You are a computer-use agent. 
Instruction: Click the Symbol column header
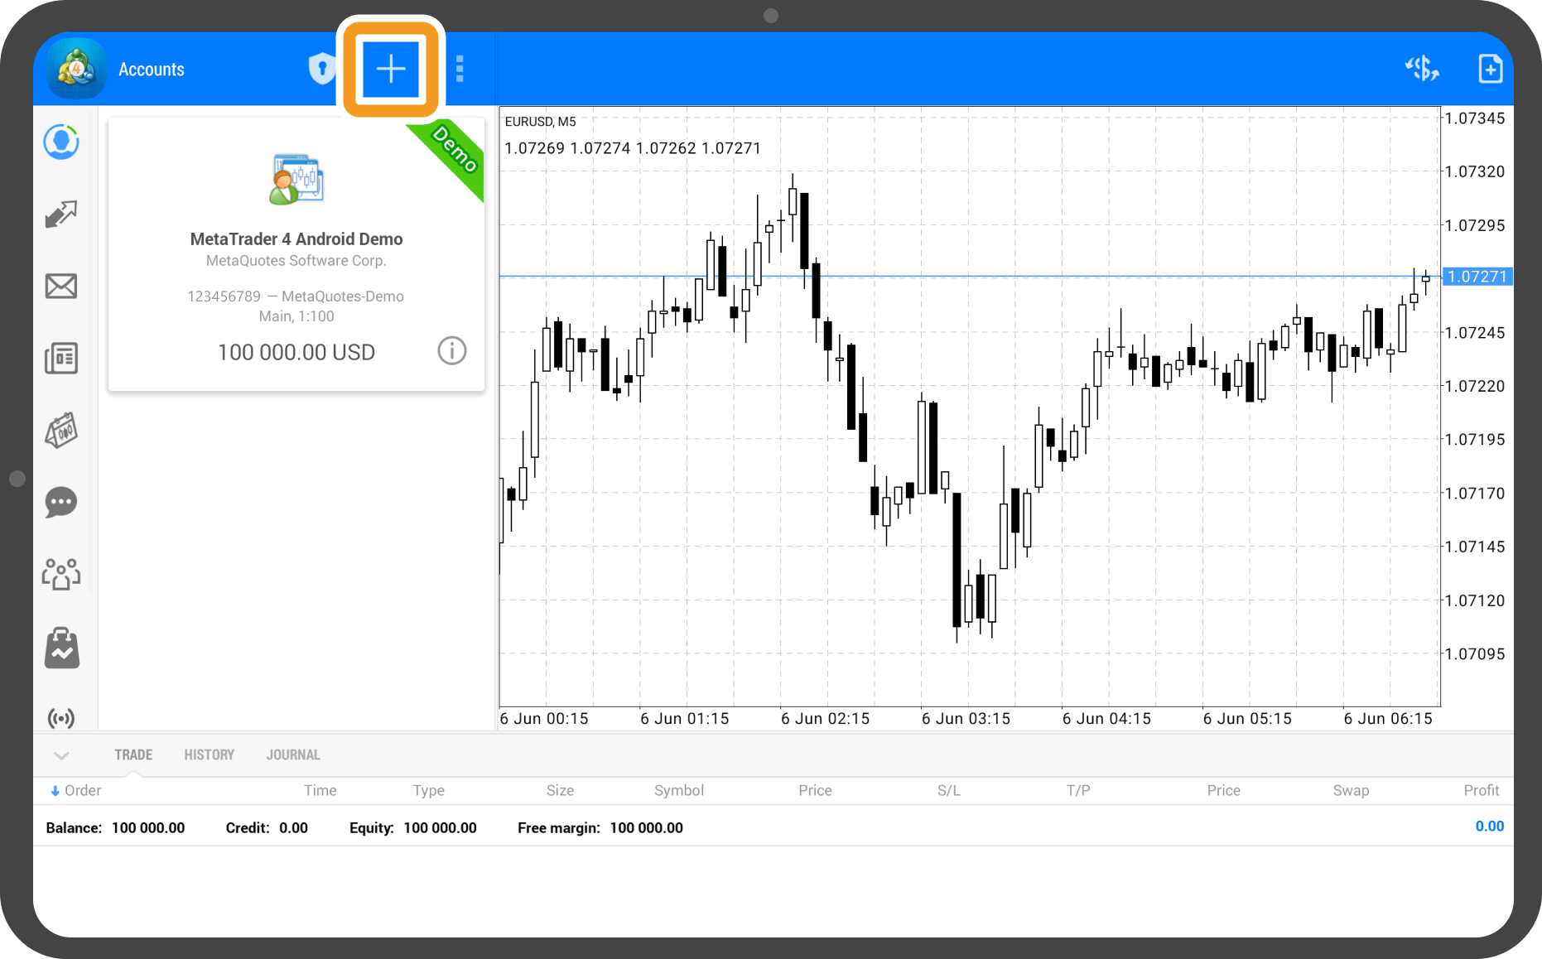click(679, 791)
